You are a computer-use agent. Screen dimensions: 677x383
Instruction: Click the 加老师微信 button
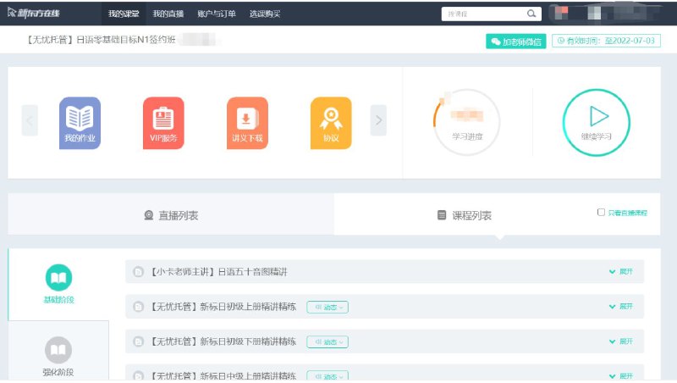(516, 42)
